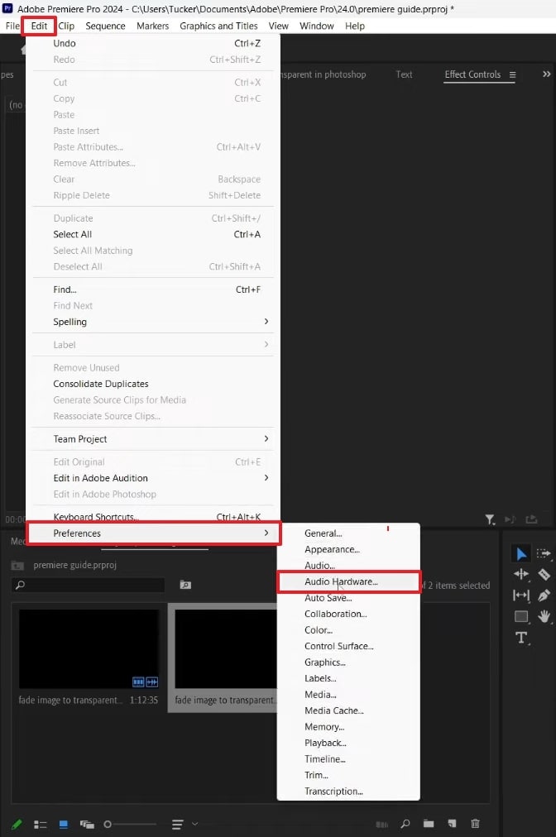Open Audio Hardware... preferences

tap(348, 581)
